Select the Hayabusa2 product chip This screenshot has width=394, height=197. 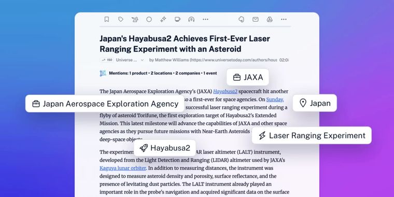(x=165, y=148)
